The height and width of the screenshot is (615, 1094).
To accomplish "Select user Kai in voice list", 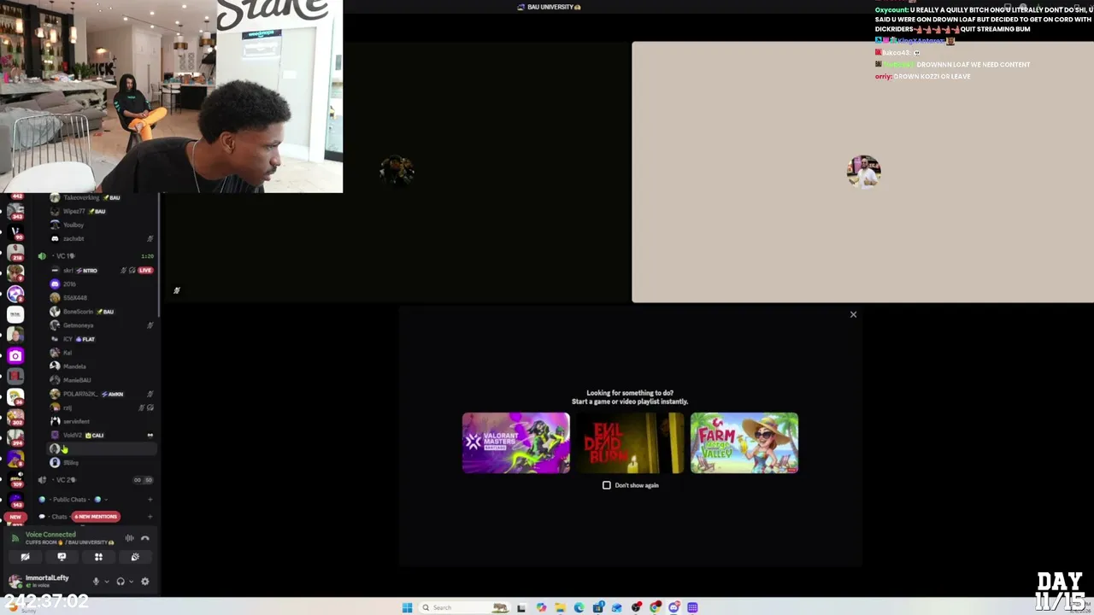I will click(x=101, y=353).
